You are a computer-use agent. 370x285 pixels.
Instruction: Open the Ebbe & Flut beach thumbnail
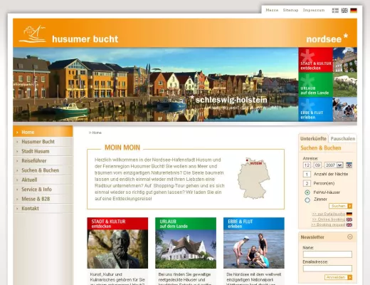click(254, 249)
